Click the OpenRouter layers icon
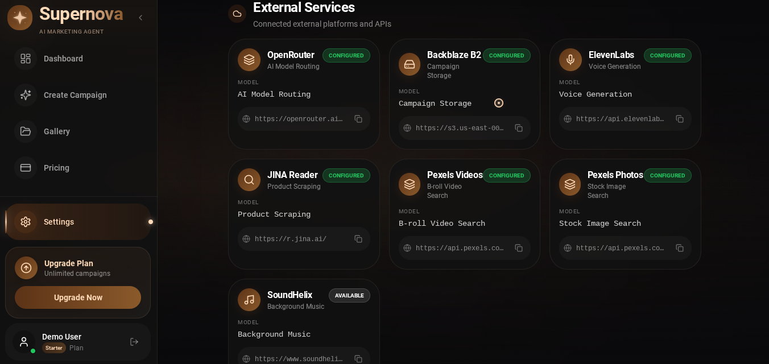This screenshot has height=364, width=769. click(249, 60)
